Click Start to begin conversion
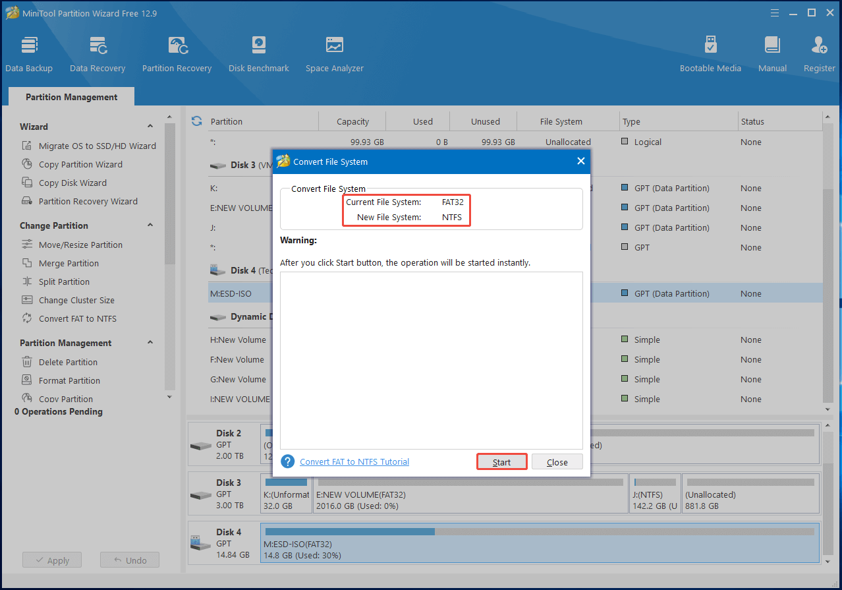This screenshot has height=590, width=842. click(501, 462)
